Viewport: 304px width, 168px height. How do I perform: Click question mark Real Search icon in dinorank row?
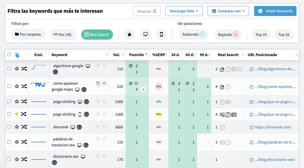tap(222, 127)
